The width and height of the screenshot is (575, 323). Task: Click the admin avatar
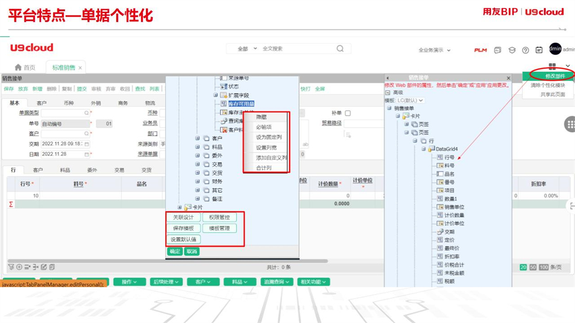point(555,48)
